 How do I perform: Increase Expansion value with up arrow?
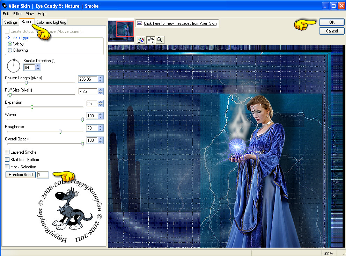pyautogui.click(x=101, y=102)
